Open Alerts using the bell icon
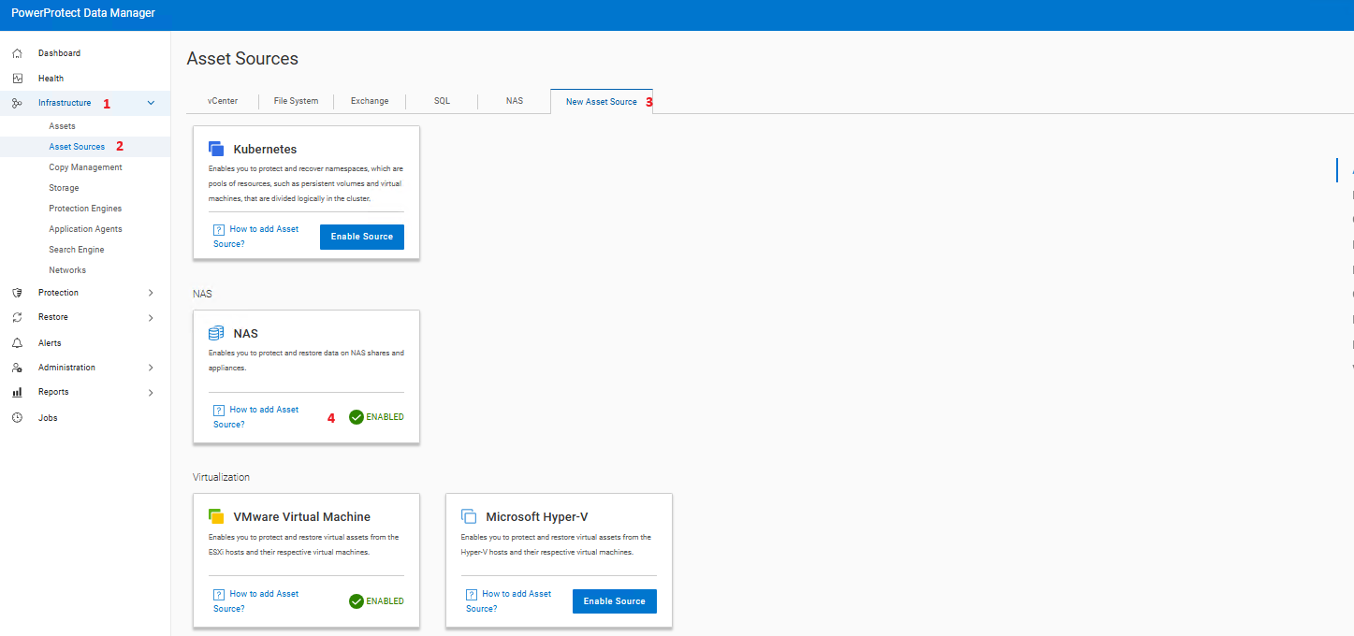 (x=16, y=342)
